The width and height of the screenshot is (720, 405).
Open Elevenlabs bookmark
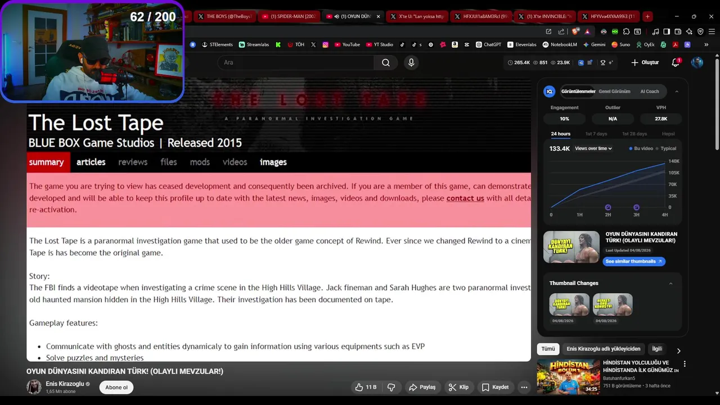pyautogui.click(x=522, y=44)
